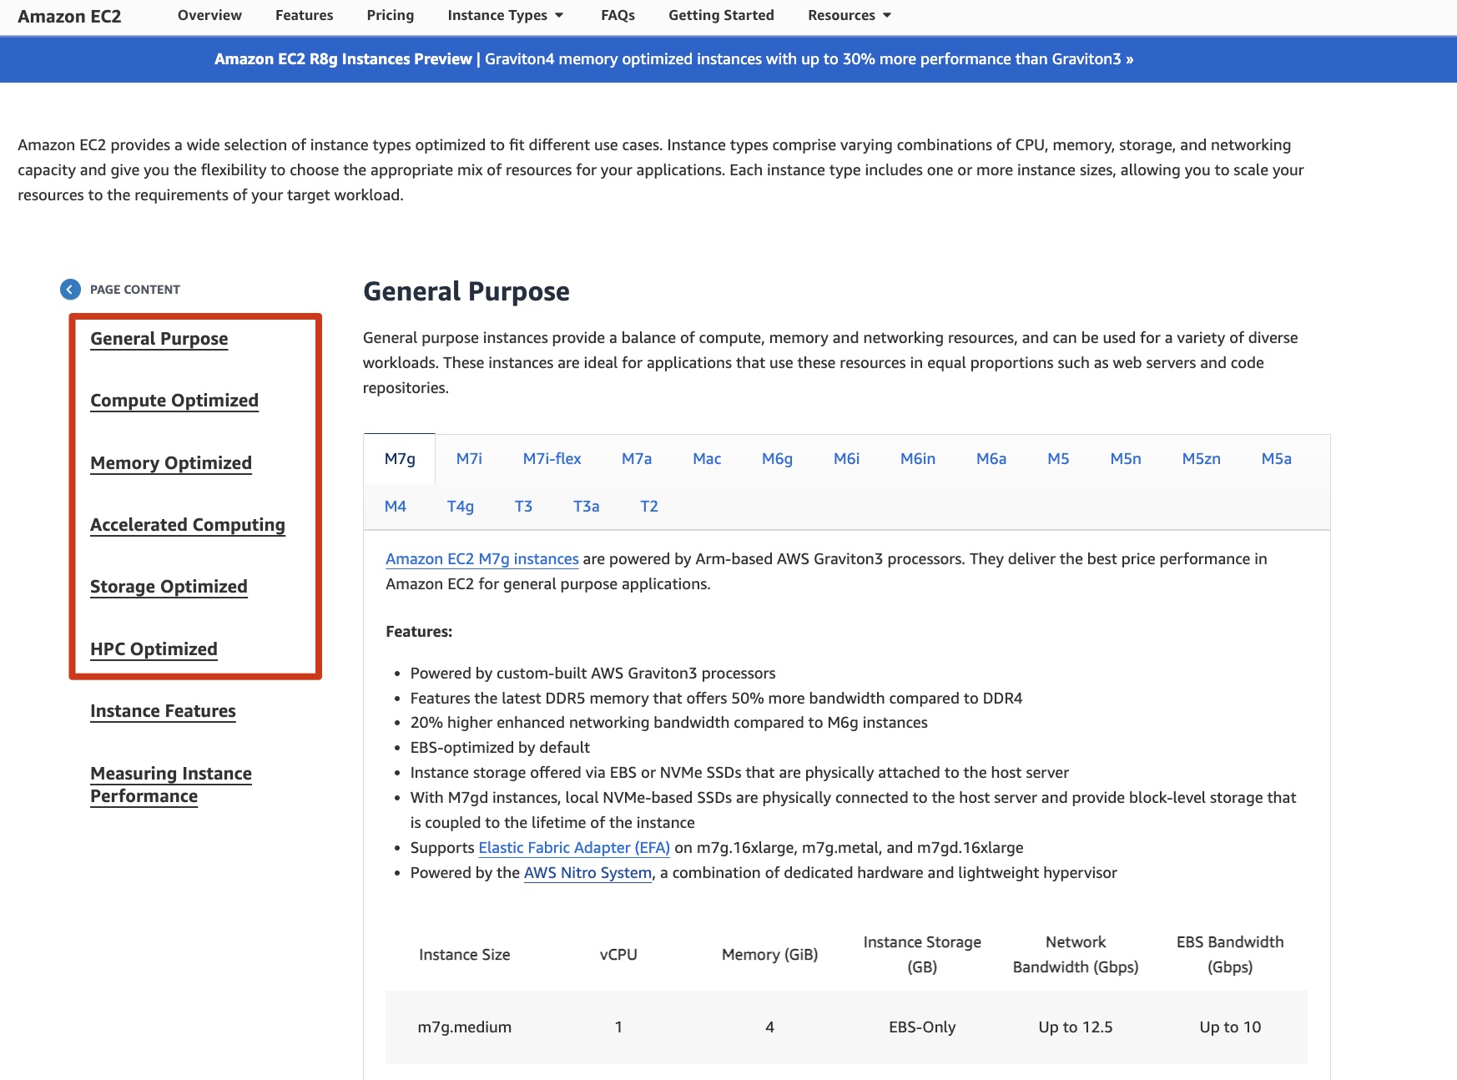Open the Elastic Fabric Adapter (EFA) link
Viewport: 1457px width, 1080px height.
(x=574, y=848)
